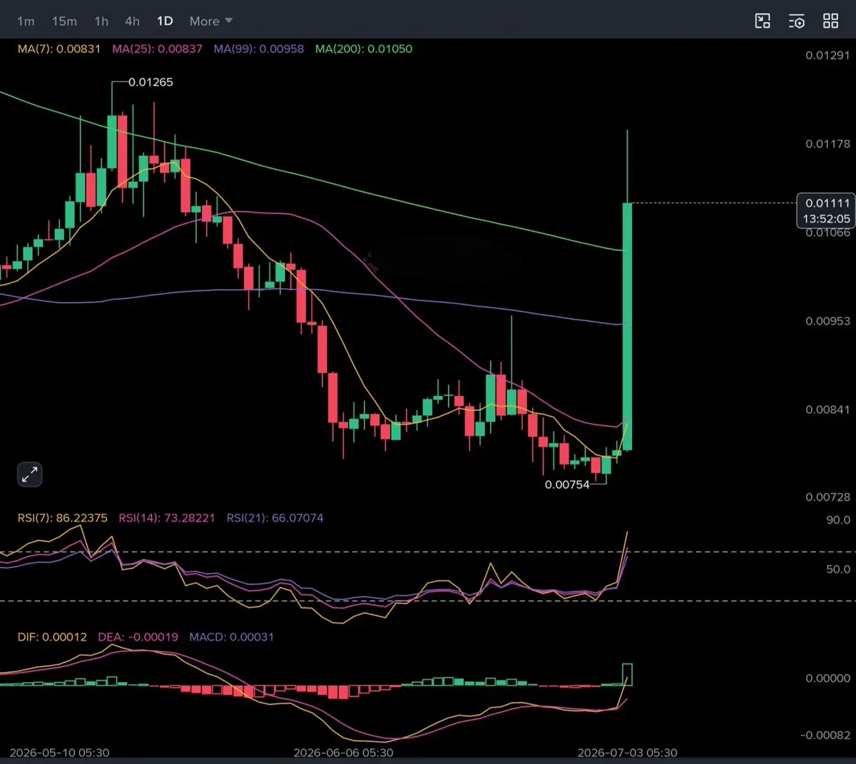Screen dimensions: 856x764
Task: Select the 1D timeframe
Action: click(165, 21)
